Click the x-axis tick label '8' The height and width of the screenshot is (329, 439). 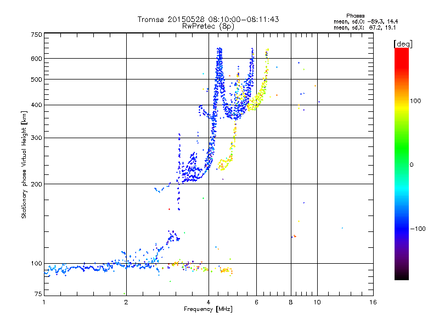pos(291,302)
